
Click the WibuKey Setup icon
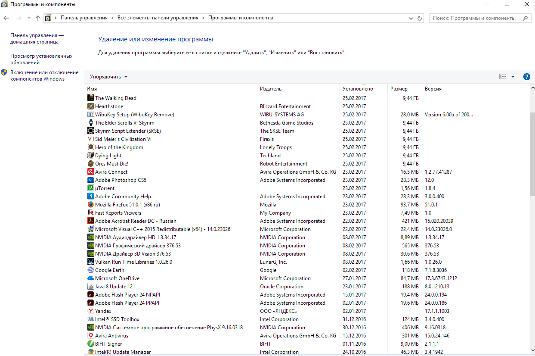pyautogui.click(x=91, y=115)
